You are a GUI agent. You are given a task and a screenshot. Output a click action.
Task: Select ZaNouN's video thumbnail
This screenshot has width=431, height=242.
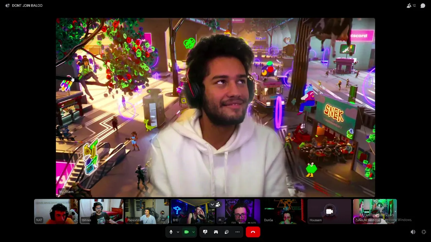pos(375,211)
